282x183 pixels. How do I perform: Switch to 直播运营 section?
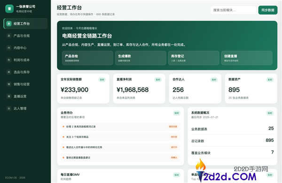click(25, 96)
